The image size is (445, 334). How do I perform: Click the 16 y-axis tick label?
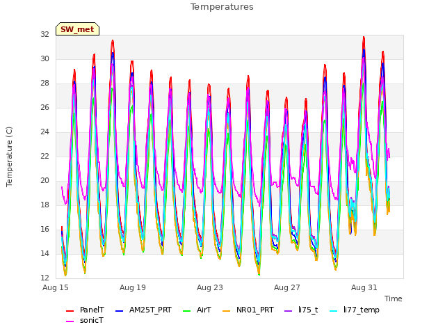(x=44, y=229)
